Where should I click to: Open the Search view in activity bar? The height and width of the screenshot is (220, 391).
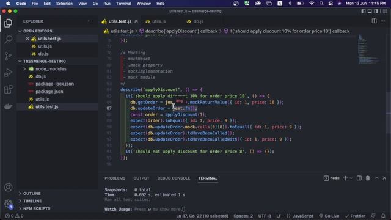[x=8, y=39]
